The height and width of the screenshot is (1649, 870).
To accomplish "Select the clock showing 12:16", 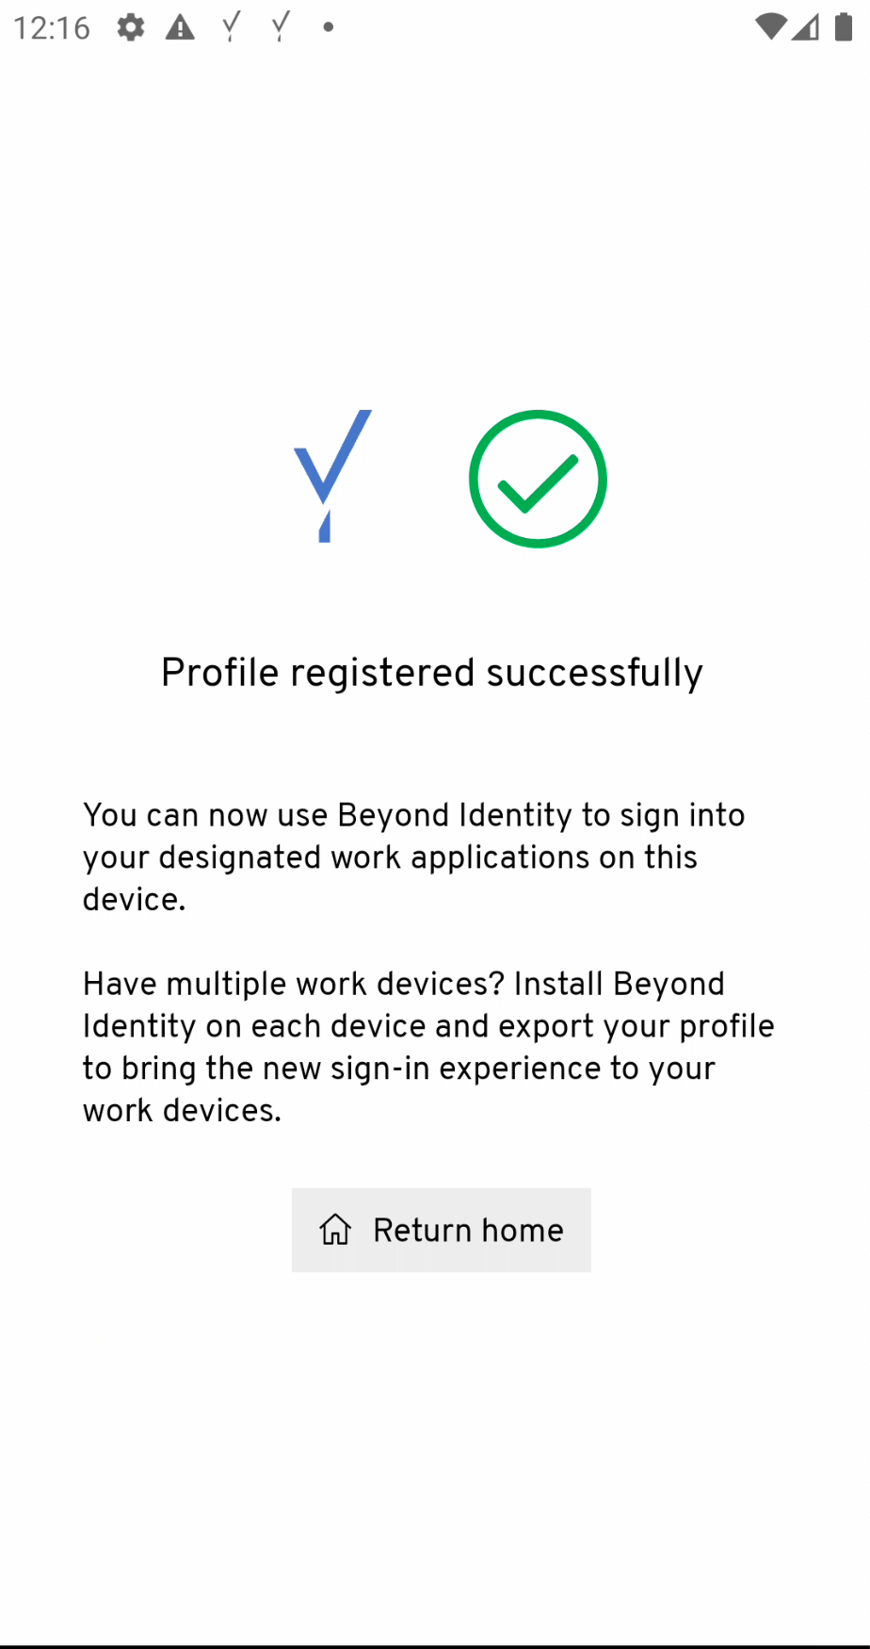I will [x=52, y=27].
